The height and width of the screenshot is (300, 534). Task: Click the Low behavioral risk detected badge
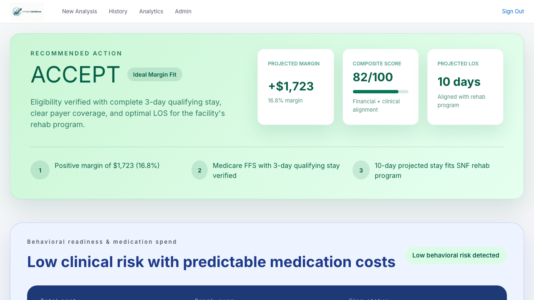pyautogui.click(x=456, y=255)
